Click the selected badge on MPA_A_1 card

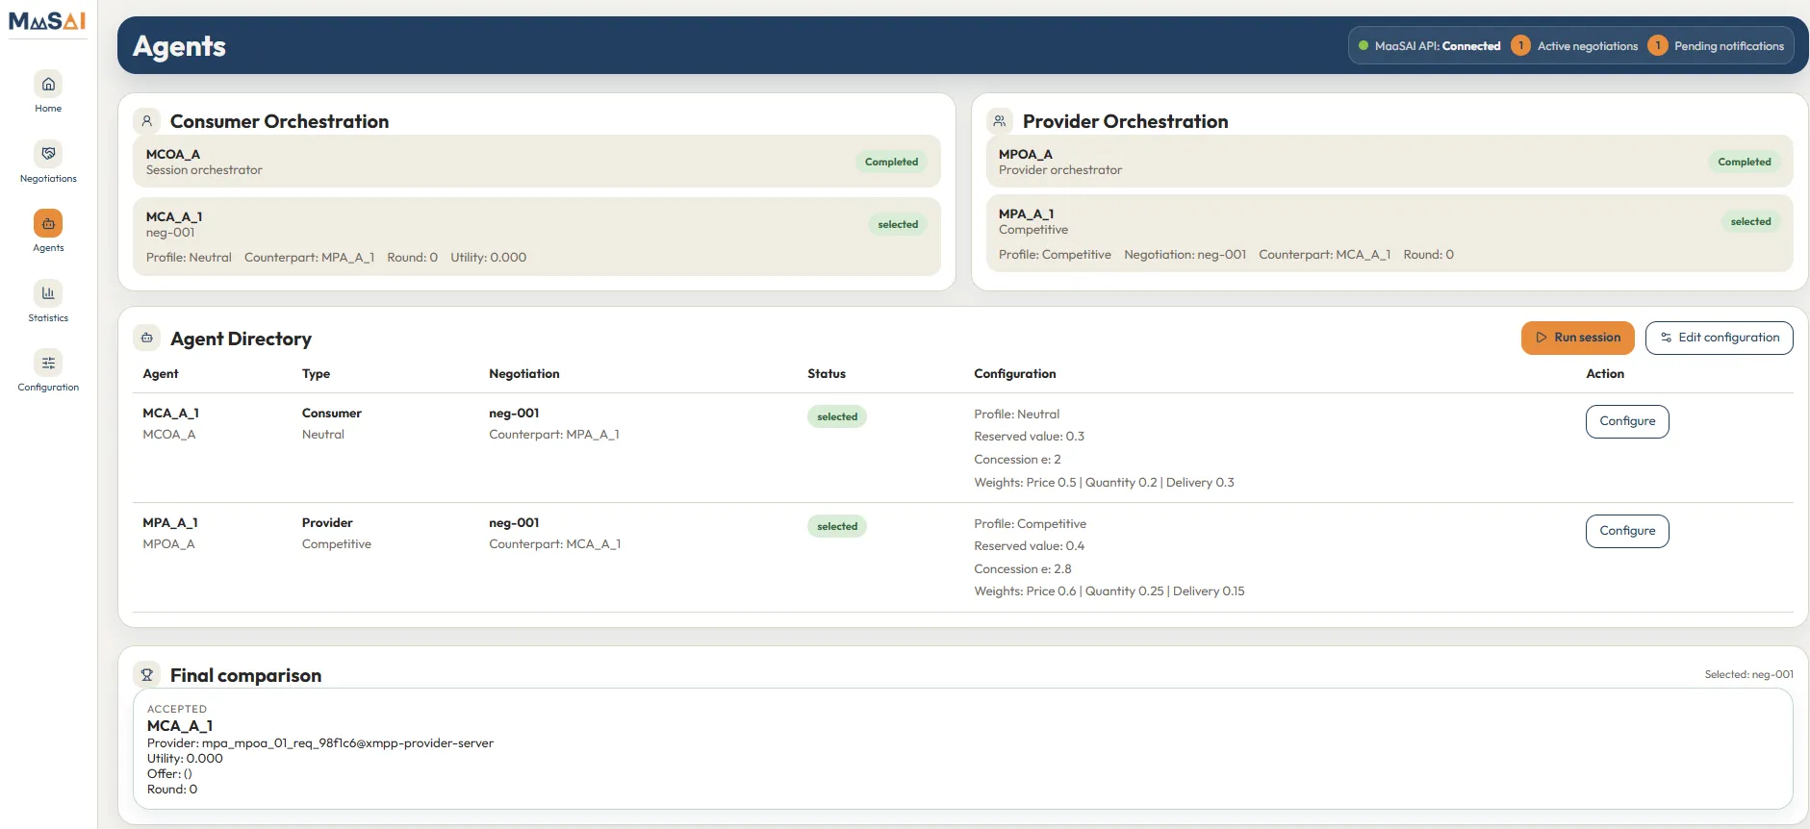pos(1750,221)
